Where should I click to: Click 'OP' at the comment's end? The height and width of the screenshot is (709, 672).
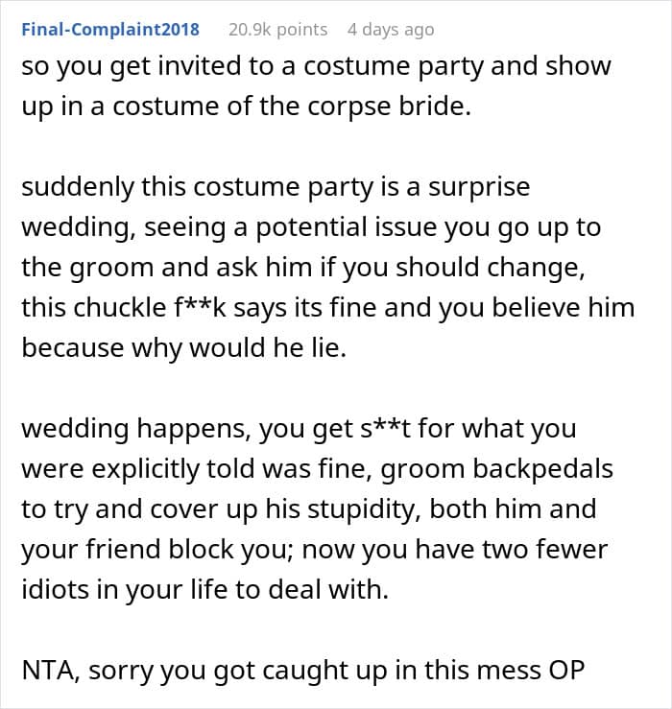[564, 670]
